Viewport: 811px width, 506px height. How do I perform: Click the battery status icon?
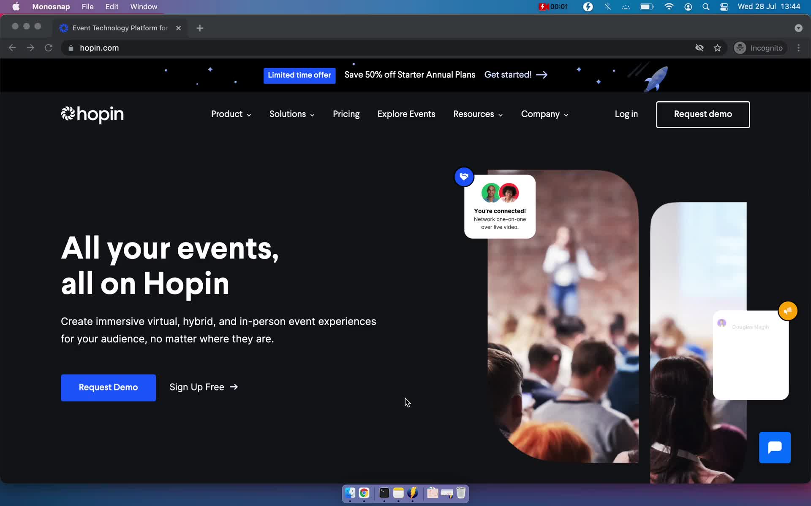coord(647,7)
